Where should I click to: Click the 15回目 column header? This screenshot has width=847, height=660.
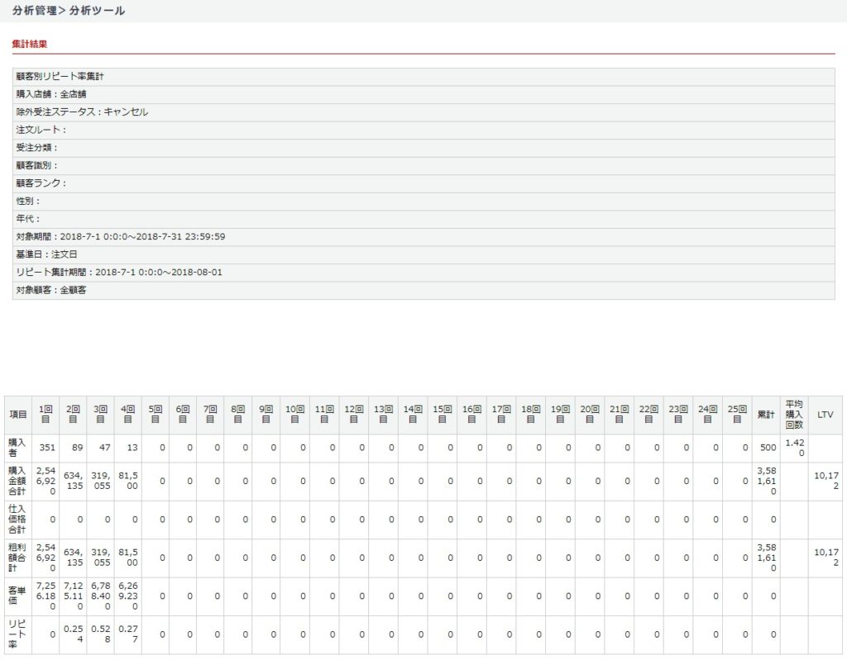point(443,415)
